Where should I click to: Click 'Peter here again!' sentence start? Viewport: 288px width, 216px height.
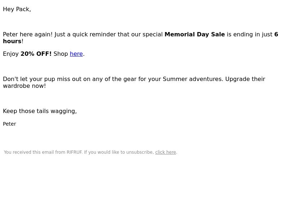28,34
